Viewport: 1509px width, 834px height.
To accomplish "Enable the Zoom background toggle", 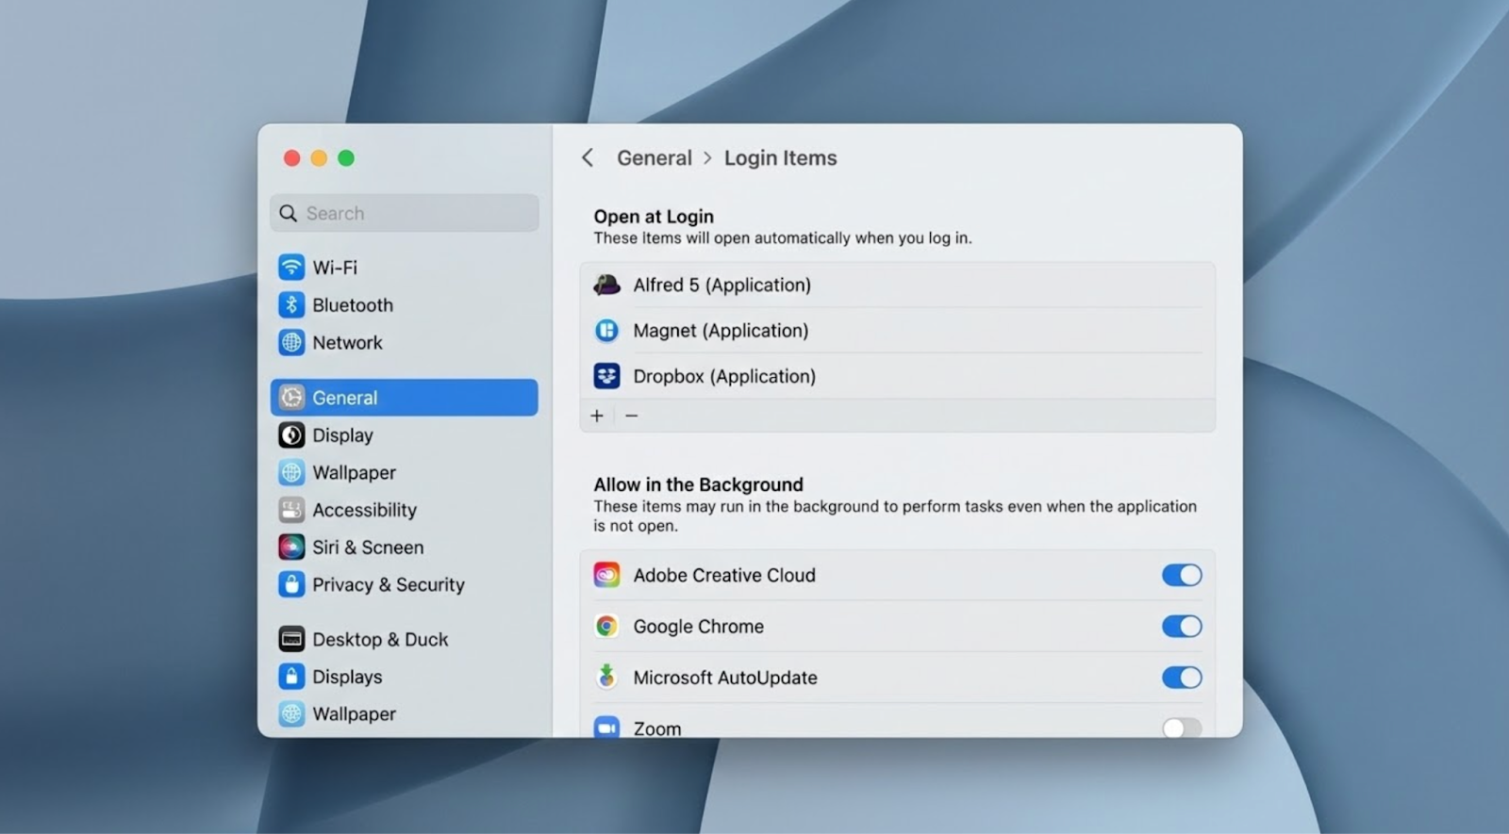I will point(1182,728).
